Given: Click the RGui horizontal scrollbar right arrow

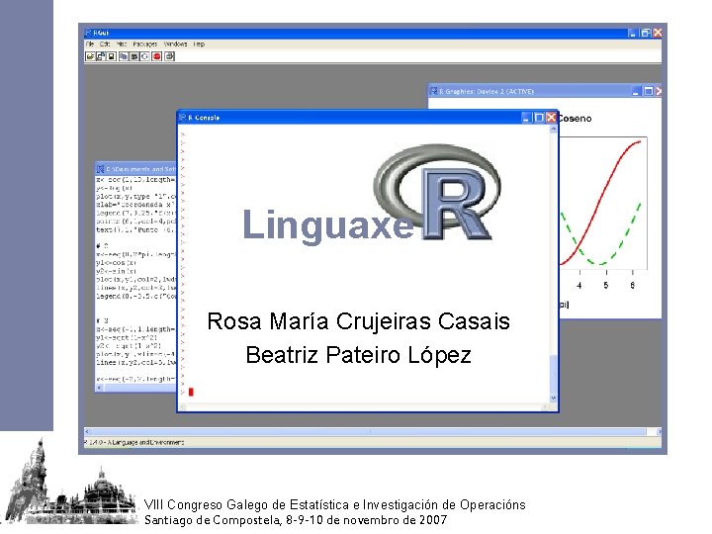Looking at the screenshot, I should coord(659,431).
